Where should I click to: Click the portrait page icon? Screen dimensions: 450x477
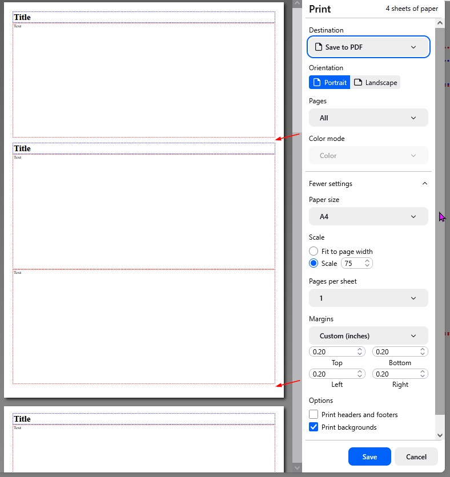tap(317, 82)
